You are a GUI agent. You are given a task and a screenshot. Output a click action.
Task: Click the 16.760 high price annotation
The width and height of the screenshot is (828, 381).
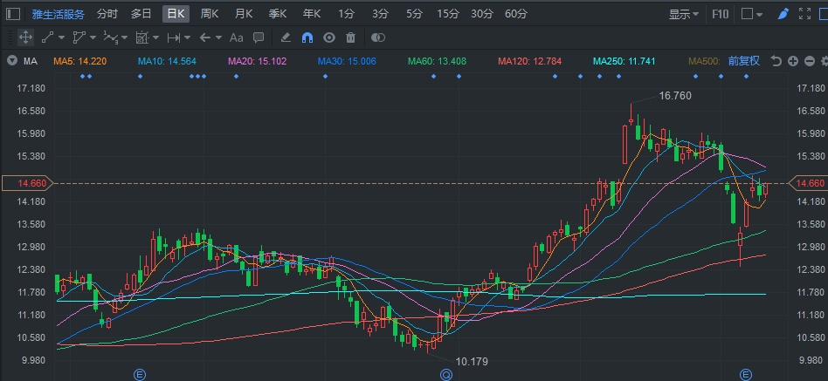click(x=675, y=95)
